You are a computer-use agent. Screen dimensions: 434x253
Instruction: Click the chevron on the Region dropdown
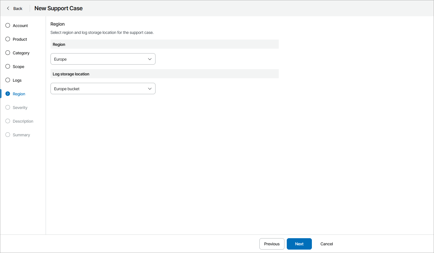pos(150,59)
